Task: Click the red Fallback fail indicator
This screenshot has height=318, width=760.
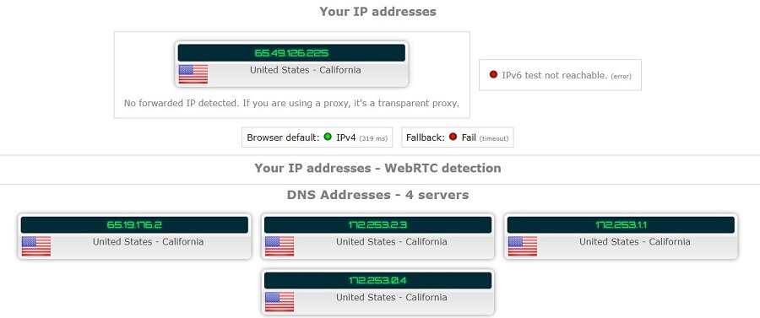Action: pyautogui.click(x=453, y=137)
